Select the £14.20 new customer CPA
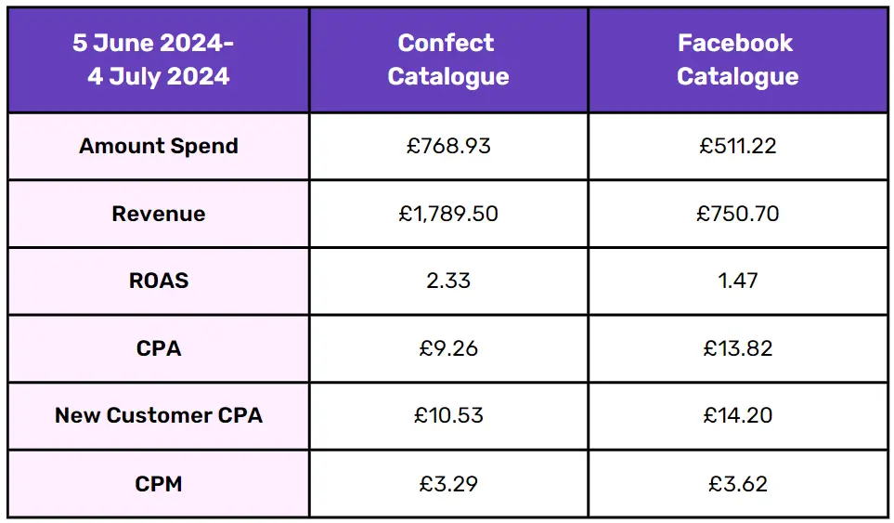Screen dimensions: 894x523 [737, 415]
